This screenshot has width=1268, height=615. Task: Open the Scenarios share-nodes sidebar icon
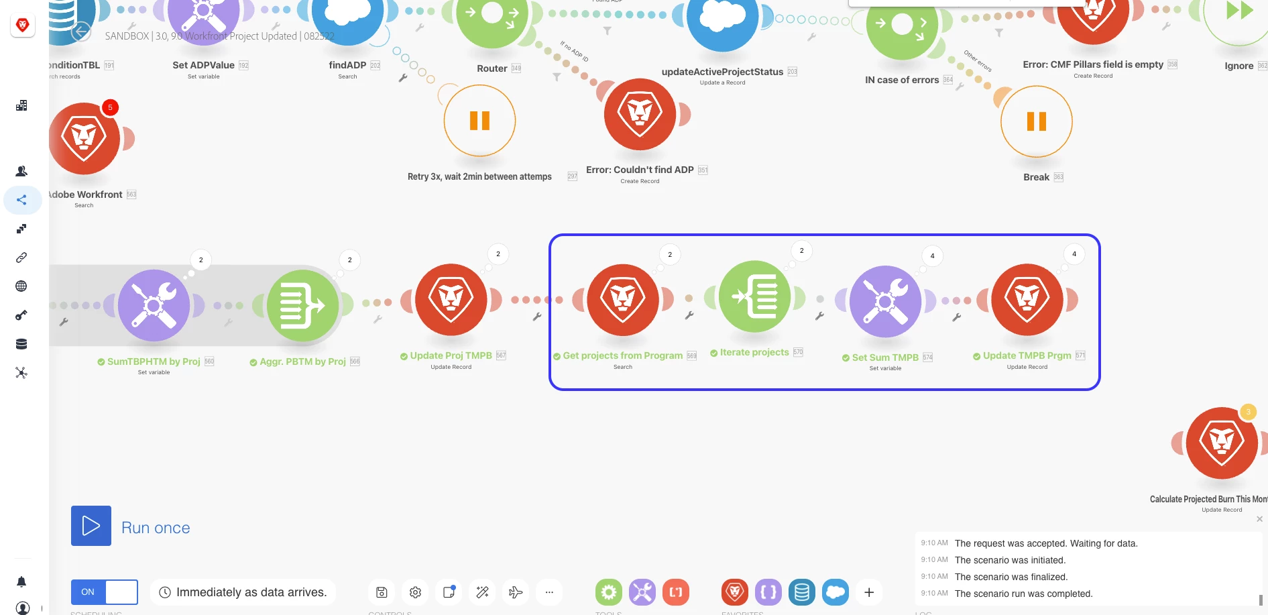coord(21,200)
